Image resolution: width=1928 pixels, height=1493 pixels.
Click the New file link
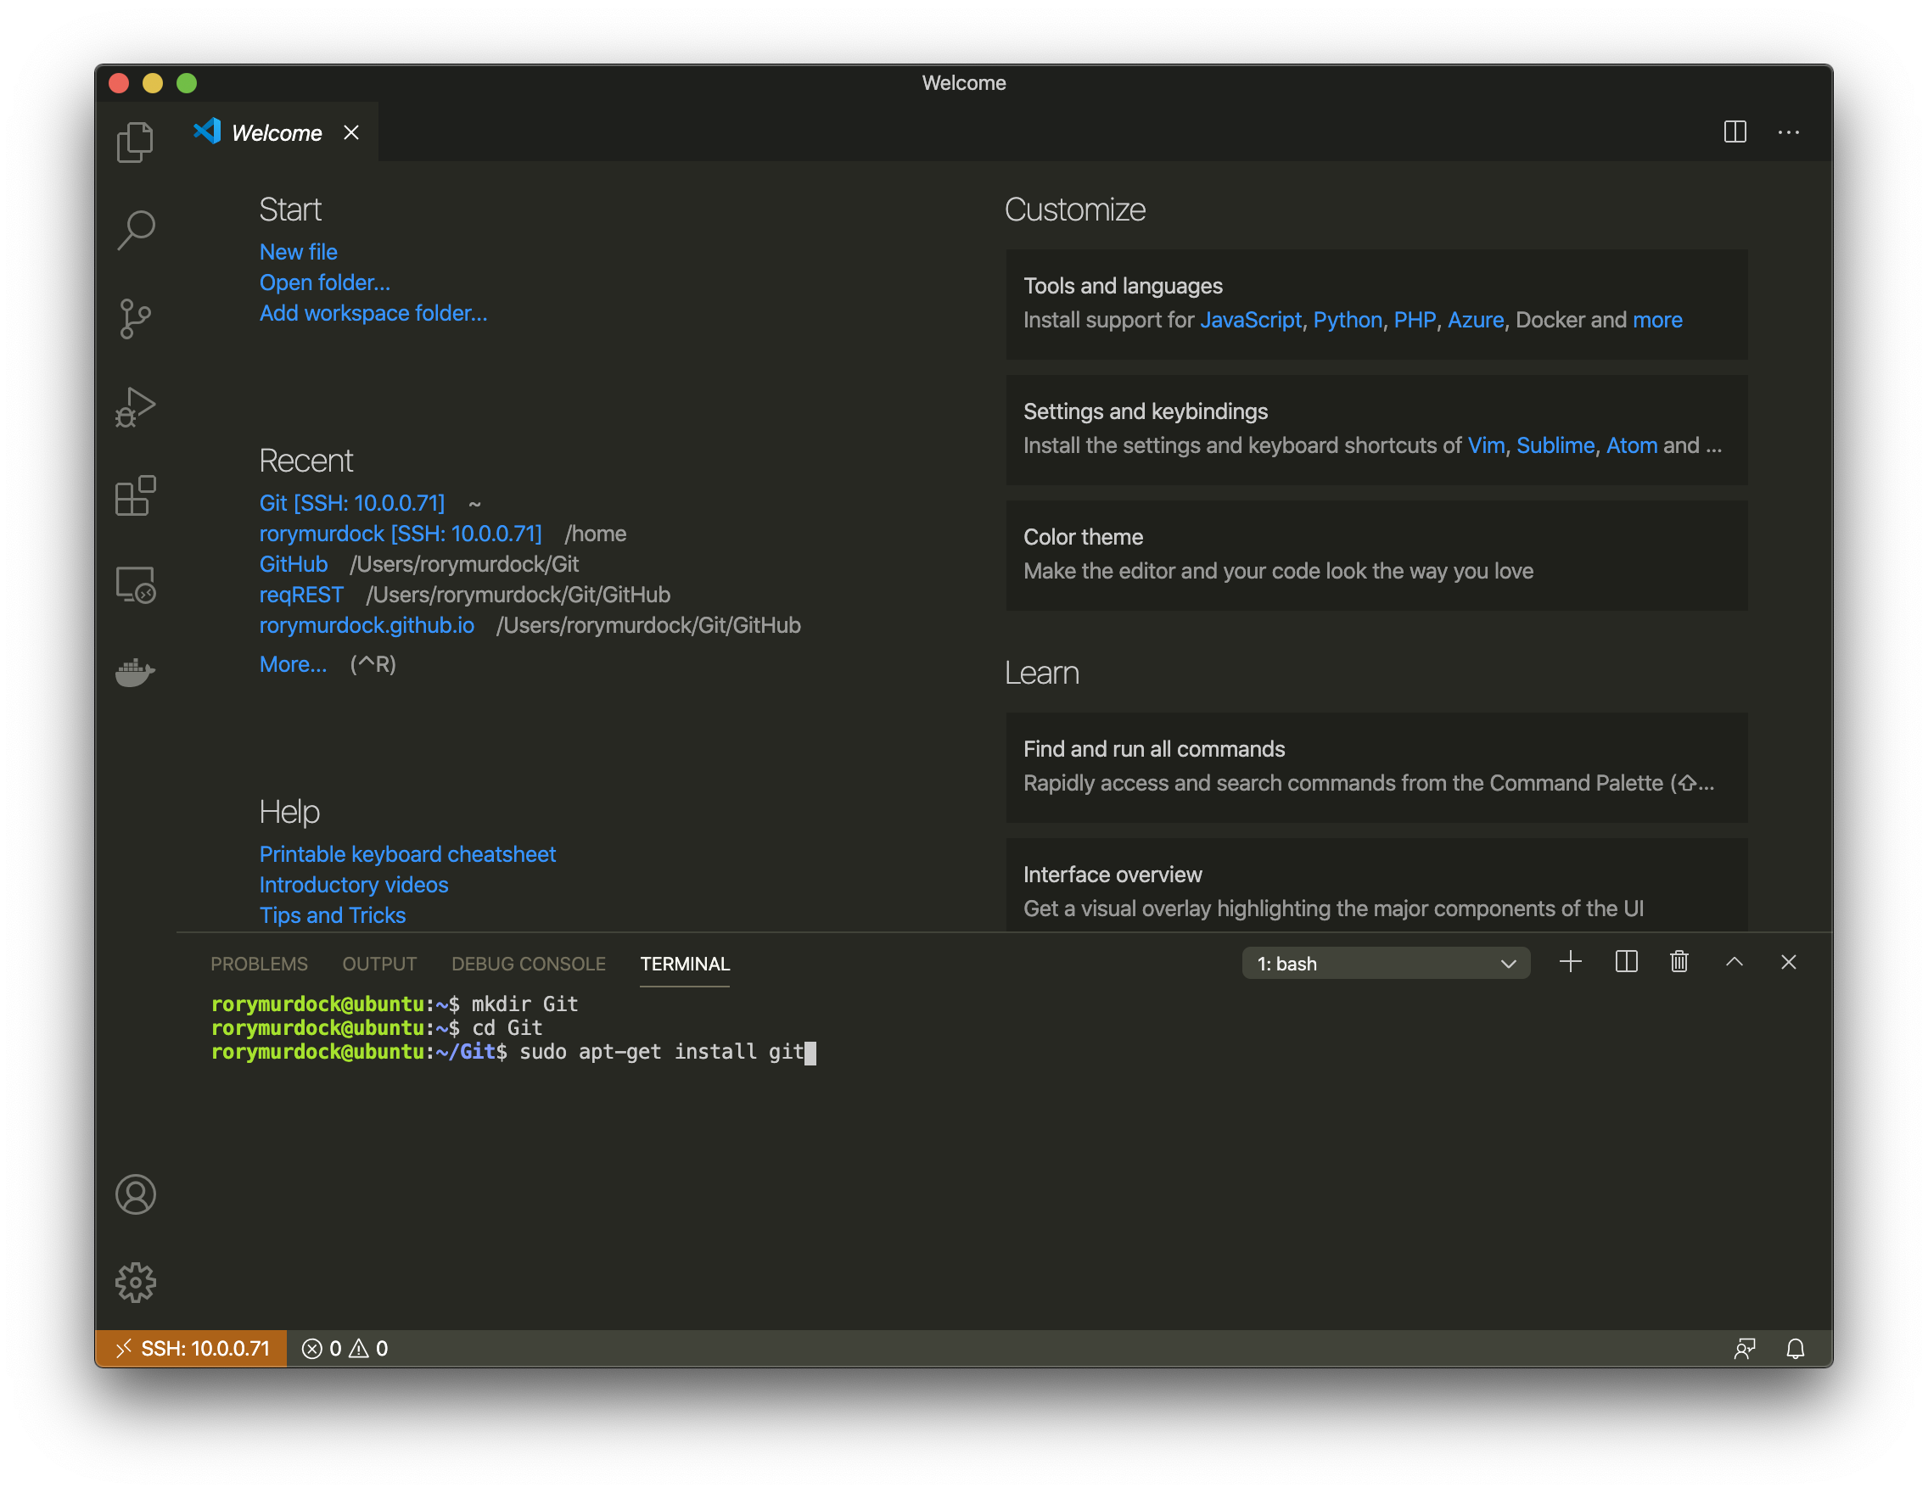299,252
